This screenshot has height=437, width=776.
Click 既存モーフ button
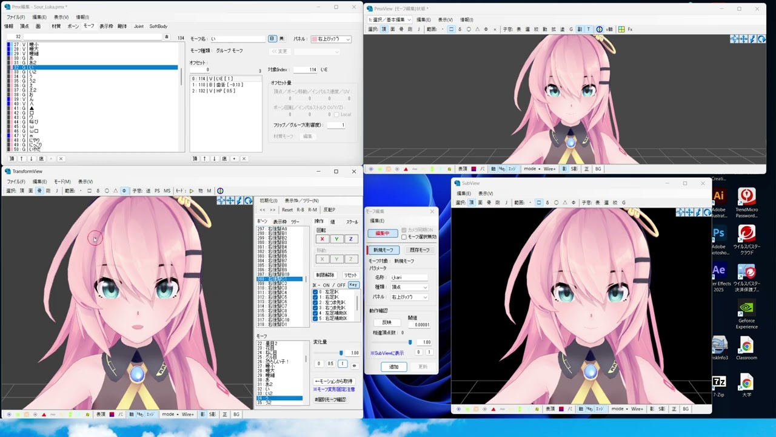[x=420, y=250]
